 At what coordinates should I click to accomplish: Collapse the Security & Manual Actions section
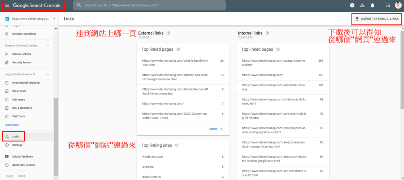point(48,46)
